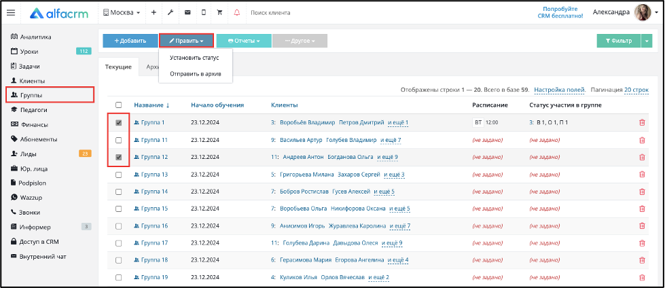Switch to the Текущие tab
This screenshot has height=288, width=665.
pyautogui.click(x=118, y=67)
